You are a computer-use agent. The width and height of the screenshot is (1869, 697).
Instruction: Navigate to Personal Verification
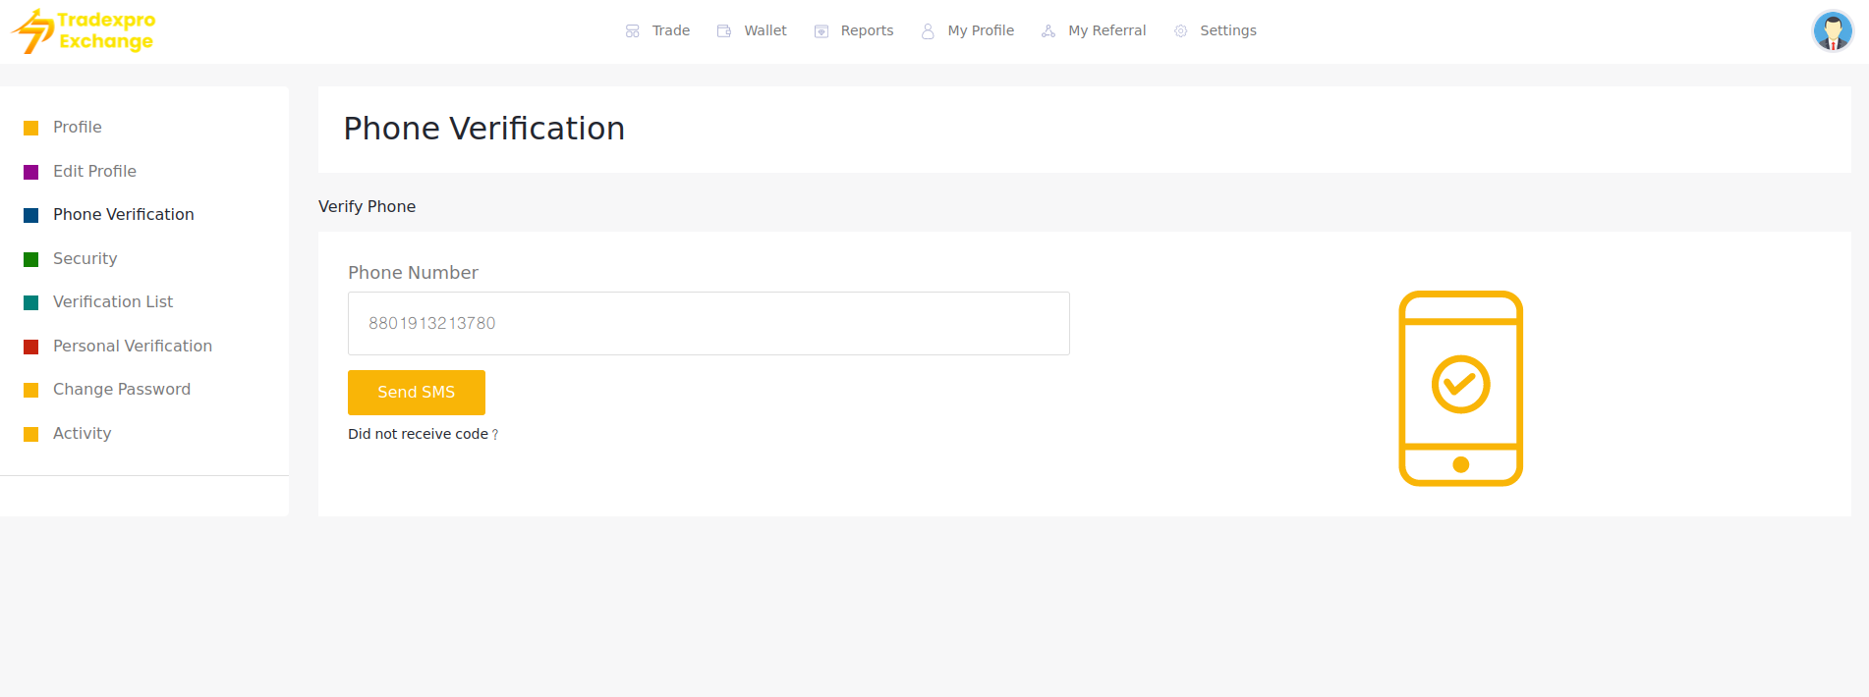coord(133,346)
